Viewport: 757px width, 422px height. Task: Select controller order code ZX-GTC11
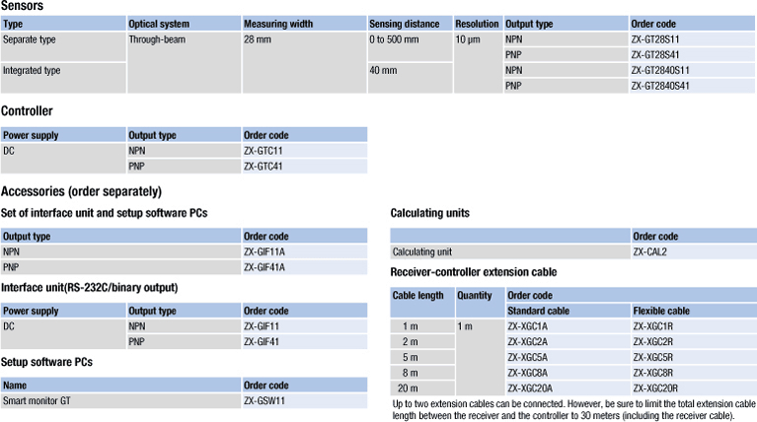click(263, 151)
